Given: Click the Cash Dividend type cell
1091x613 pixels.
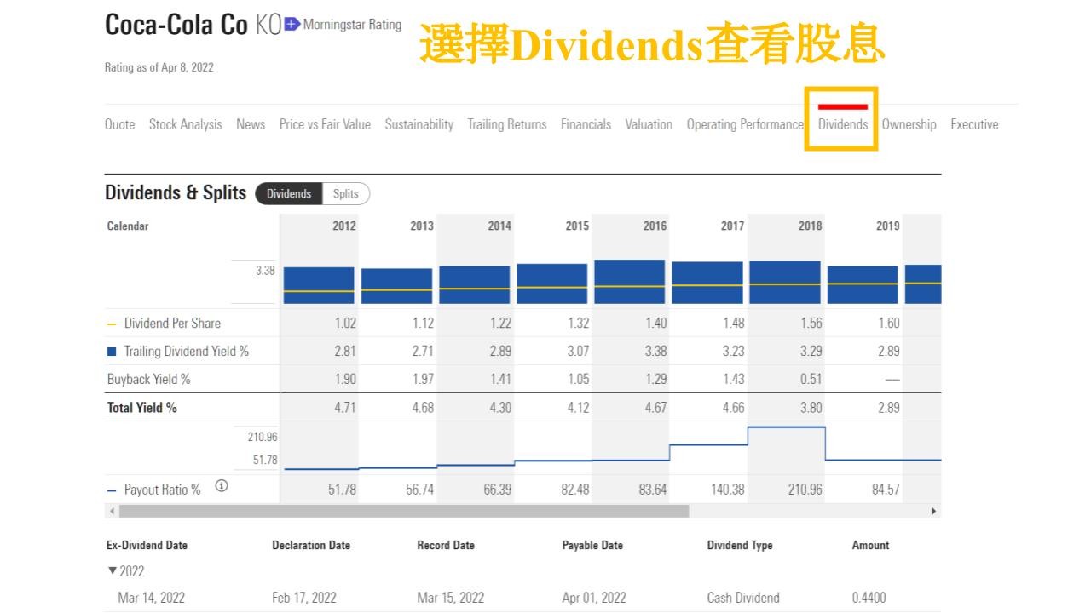Looking at the screenshot, I should pyautogui.click(x=743, y=598).
